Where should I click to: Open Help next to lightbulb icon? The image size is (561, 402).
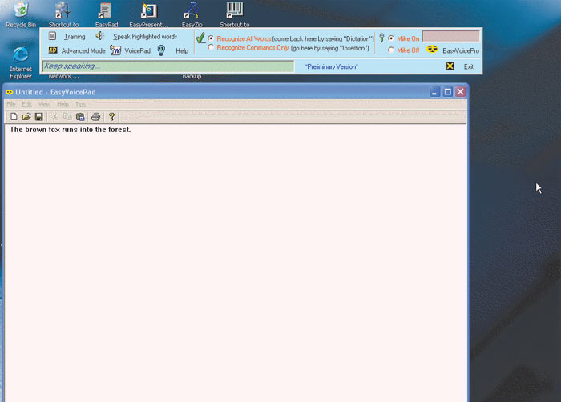182,50
